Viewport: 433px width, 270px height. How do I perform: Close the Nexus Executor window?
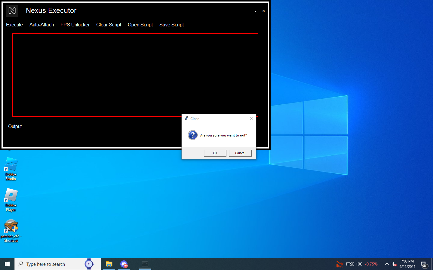pyautogui.click(x=264, y=11)
